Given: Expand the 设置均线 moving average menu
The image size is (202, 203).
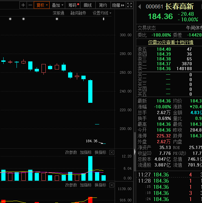Looking at the screenshot, I should [102, 13].
